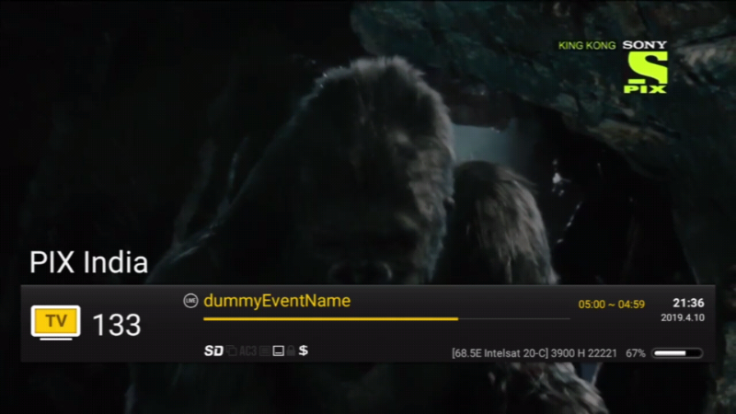This screenshot has width=736, height=414.
Task: Click the dimmed teletext lines icon
Action: 265,351
